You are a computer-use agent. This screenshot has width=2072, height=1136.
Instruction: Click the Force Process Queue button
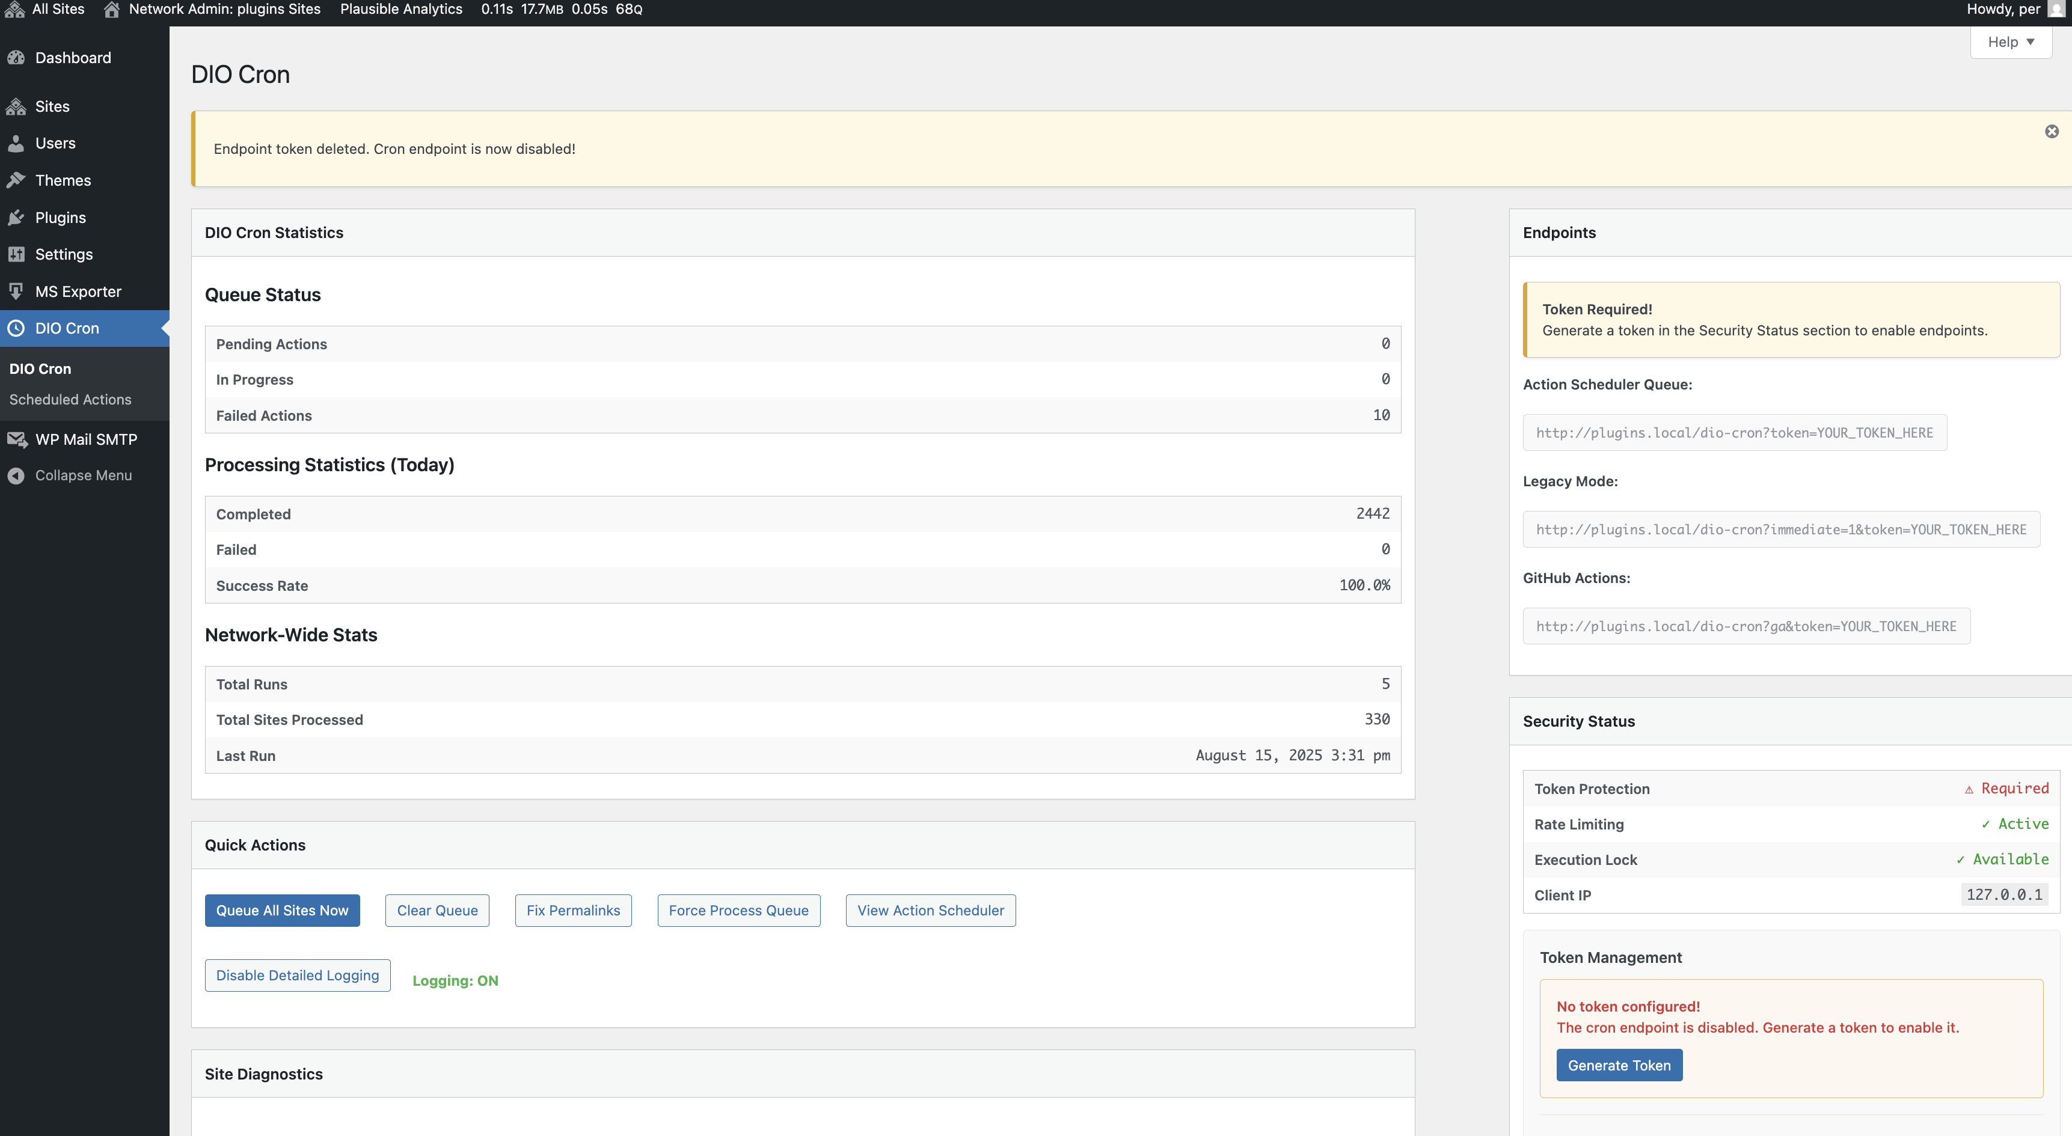point(738,910)
